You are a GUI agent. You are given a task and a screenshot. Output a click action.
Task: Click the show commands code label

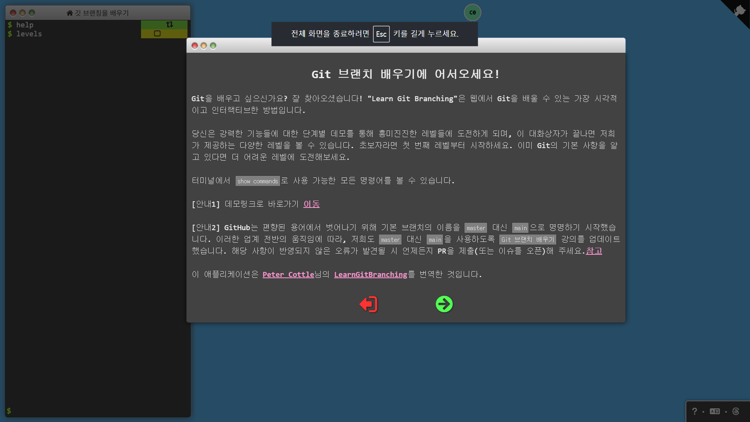point(257,181)
